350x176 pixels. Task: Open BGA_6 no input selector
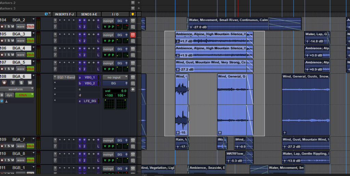[x=115, y=77]
